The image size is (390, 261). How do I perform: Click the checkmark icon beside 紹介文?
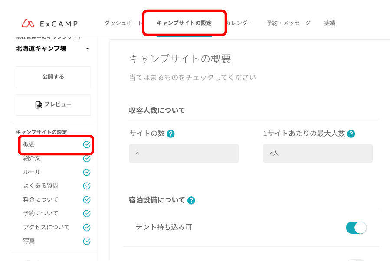86,158
